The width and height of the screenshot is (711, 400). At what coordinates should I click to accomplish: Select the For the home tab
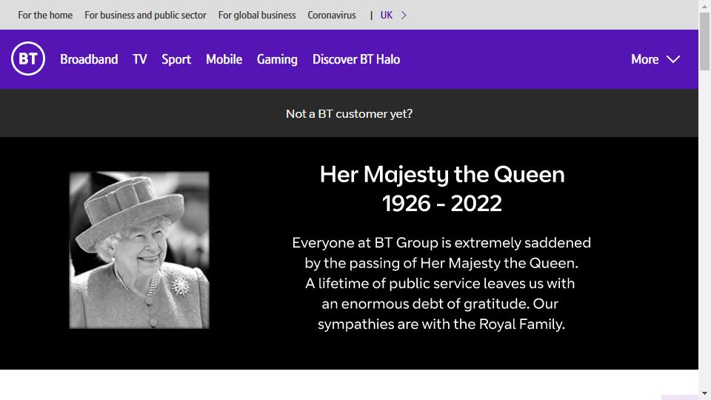click(45, 15)
